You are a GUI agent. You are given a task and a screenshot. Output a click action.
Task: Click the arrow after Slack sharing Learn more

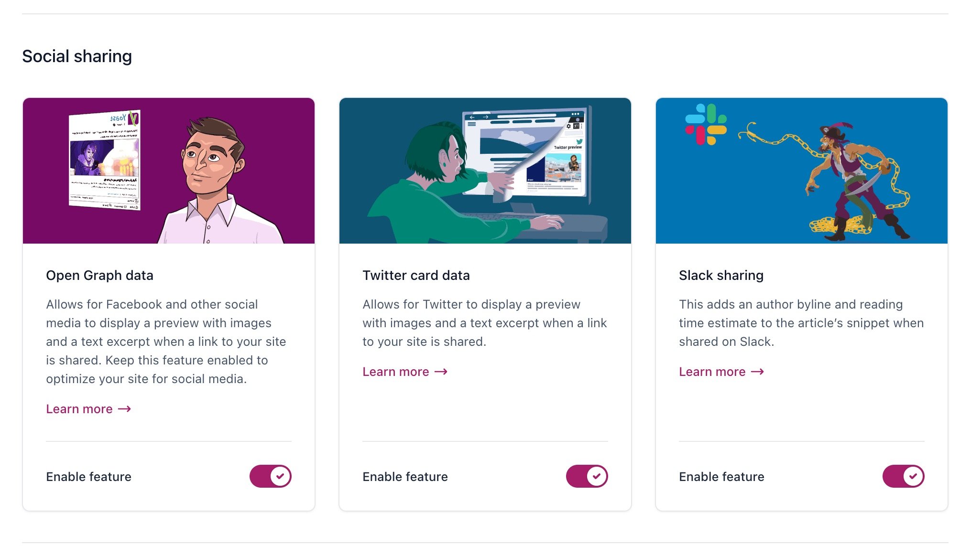pos(758,372)
